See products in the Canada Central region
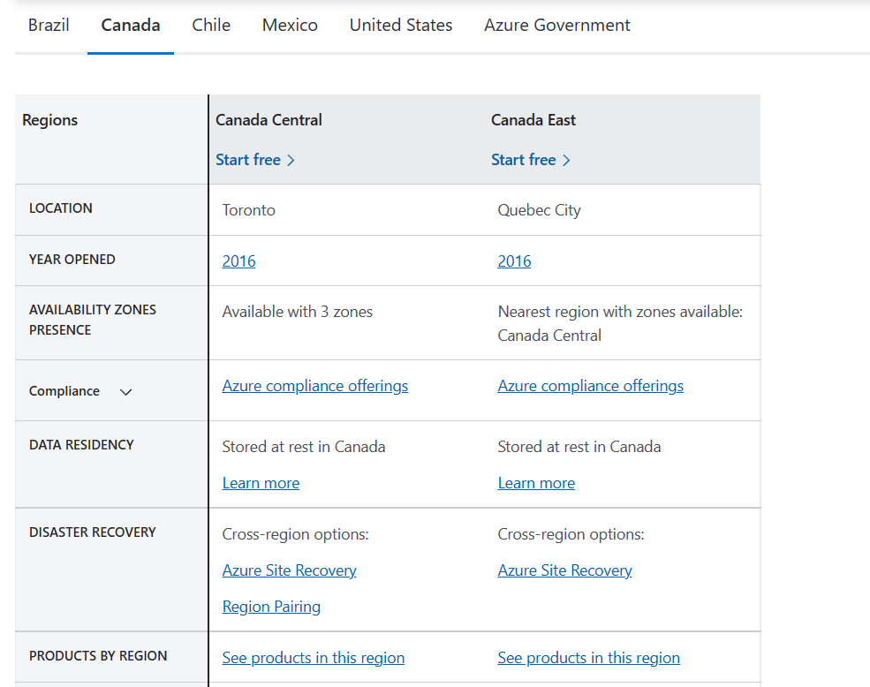The height and width of the screenshot is (687, 870). tap(313, 658)
